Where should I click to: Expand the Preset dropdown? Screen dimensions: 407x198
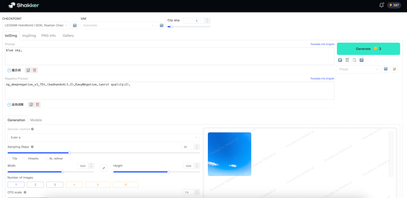358,69
